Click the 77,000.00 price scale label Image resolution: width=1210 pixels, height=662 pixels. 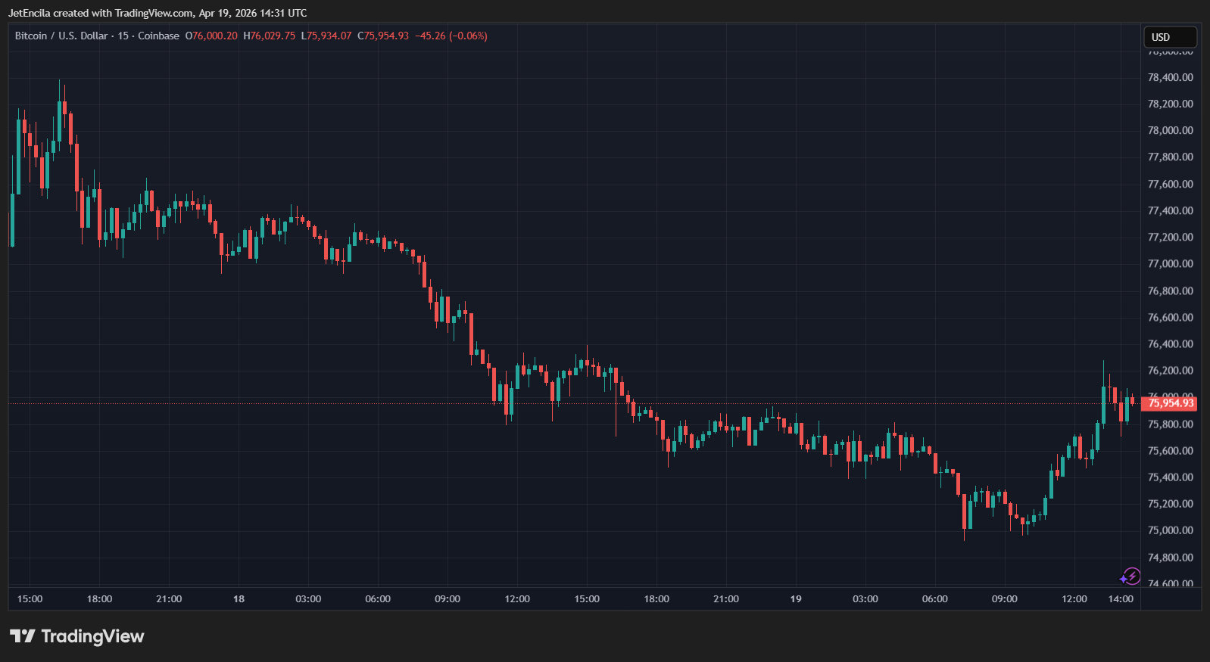tap(1170, 264)
